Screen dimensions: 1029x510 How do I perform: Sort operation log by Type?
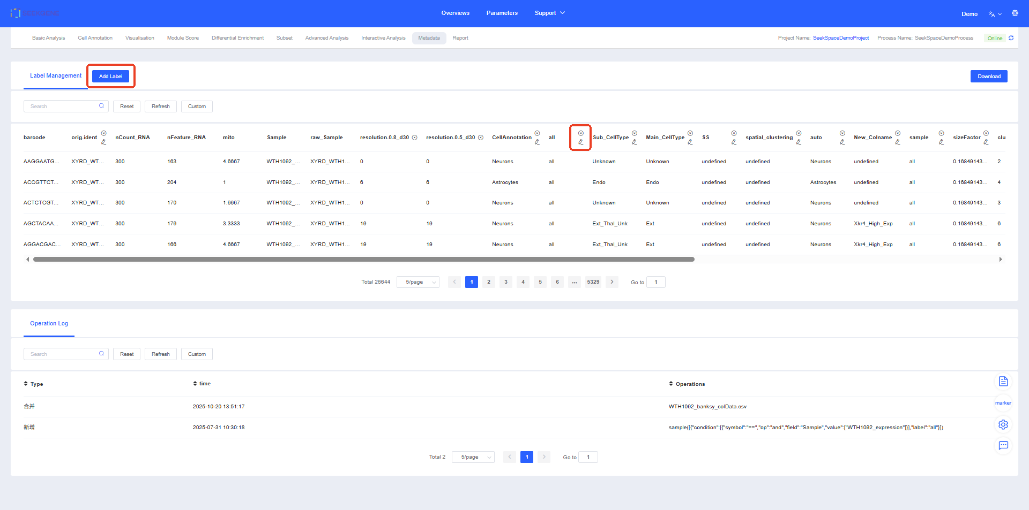coord(33,384)
